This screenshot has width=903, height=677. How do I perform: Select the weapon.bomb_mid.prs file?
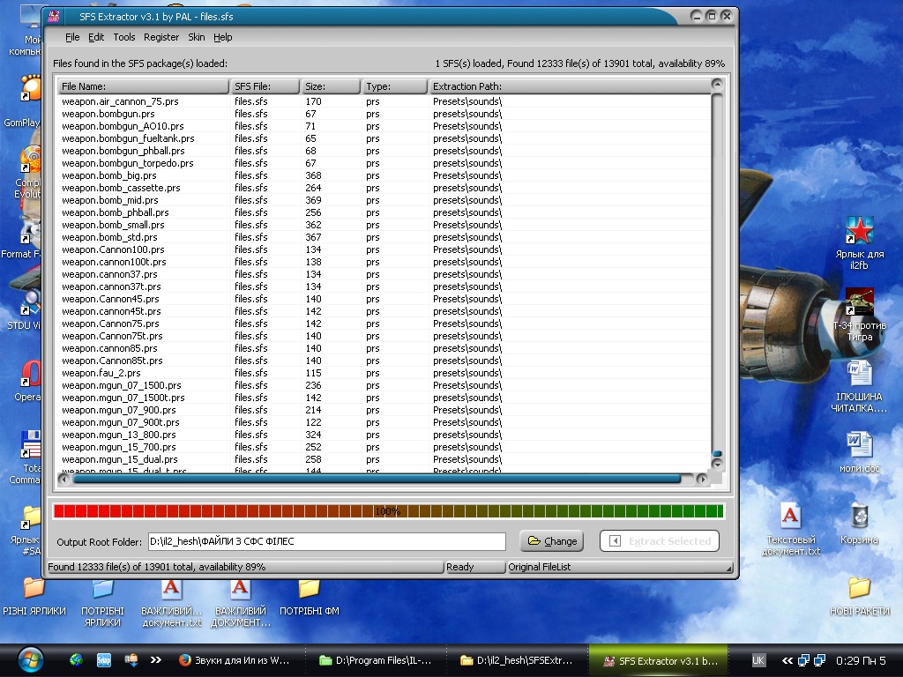(x=110, y=200)
